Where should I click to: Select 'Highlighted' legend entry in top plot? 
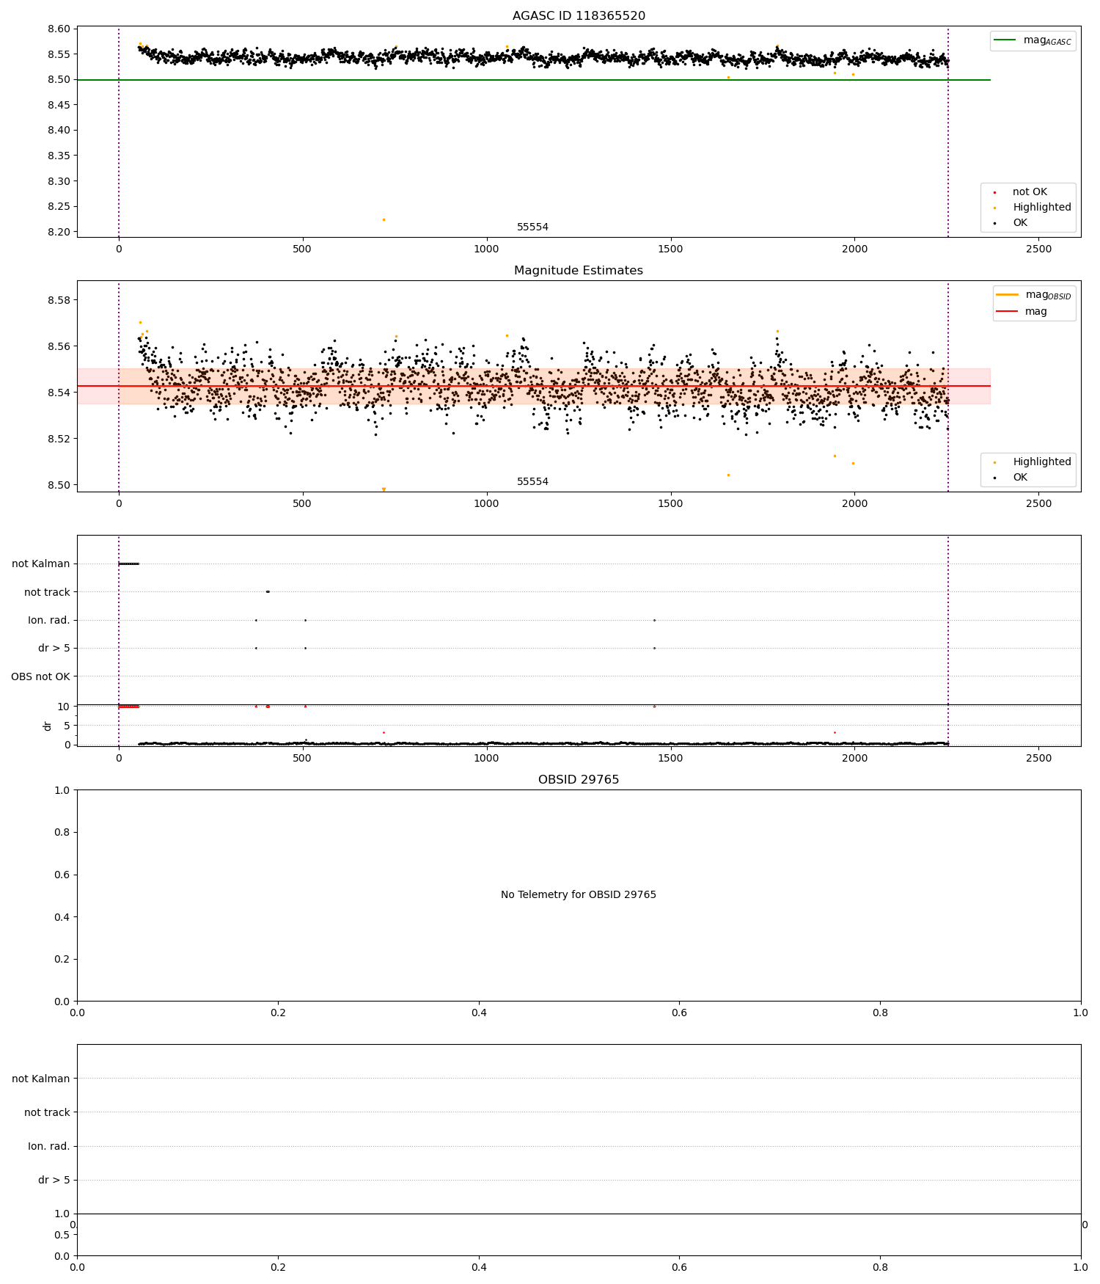1042,208
